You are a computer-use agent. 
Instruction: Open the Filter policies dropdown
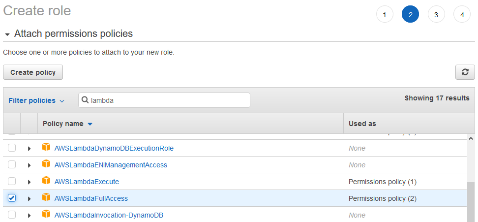tap(36, 100)
